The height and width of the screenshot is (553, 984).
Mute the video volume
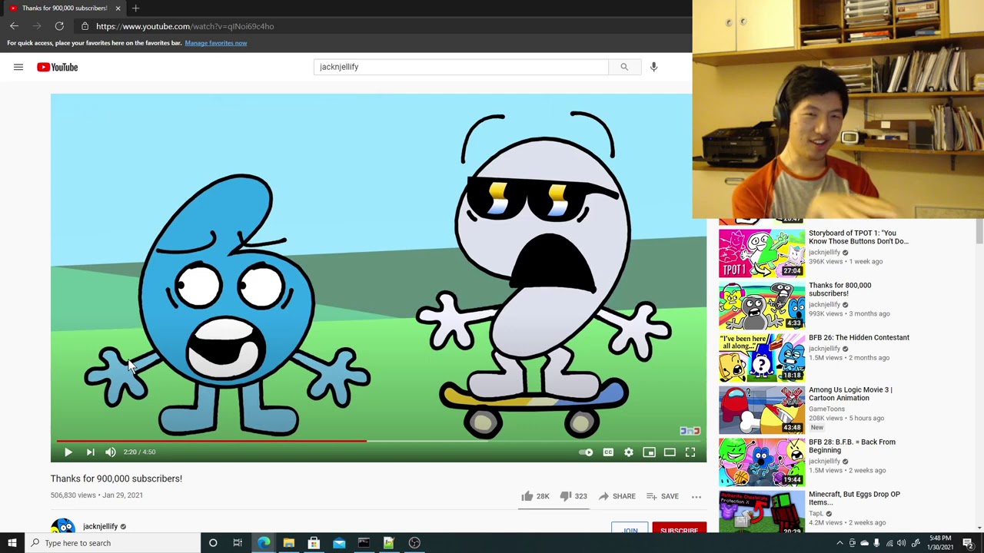click(111, 452)
